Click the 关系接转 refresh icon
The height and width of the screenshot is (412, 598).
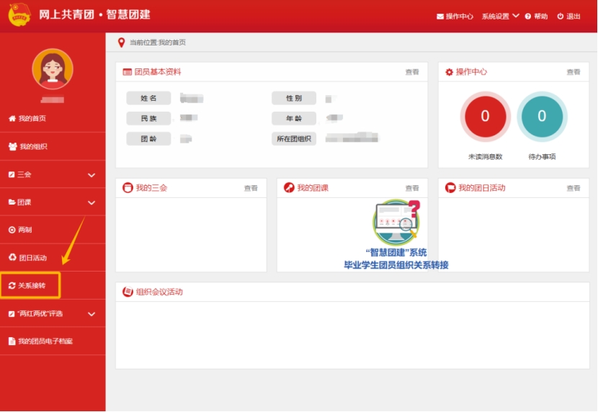pyautogui.click(x=12, y=286)
